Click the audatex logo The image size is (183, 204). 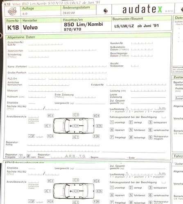[142, 9]
